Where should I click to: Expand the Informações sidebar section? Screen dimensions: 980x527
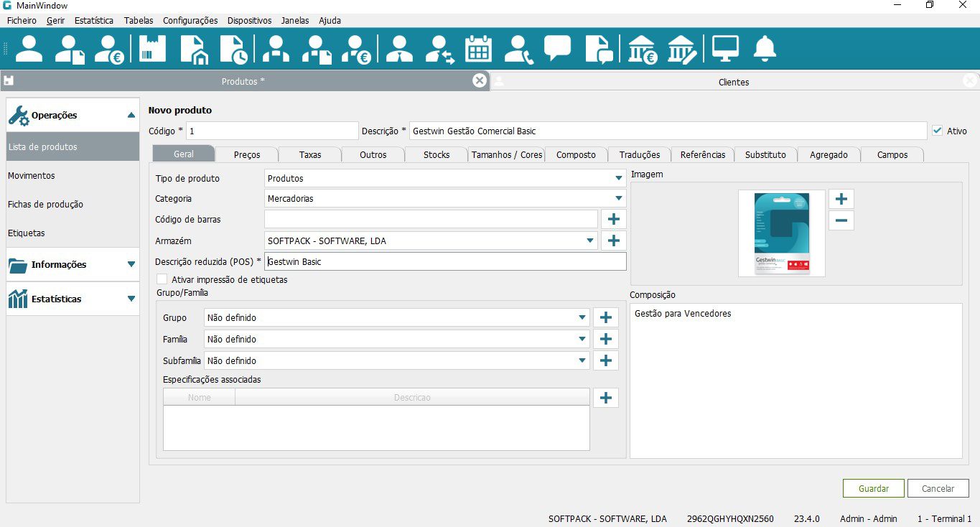(x=73, y=264)
